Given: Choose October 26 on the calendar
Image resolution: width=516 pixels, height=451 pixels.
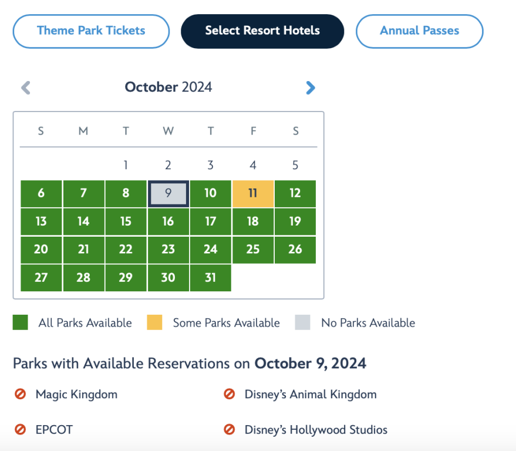Looking at the screenshot, I should point(295,250).
